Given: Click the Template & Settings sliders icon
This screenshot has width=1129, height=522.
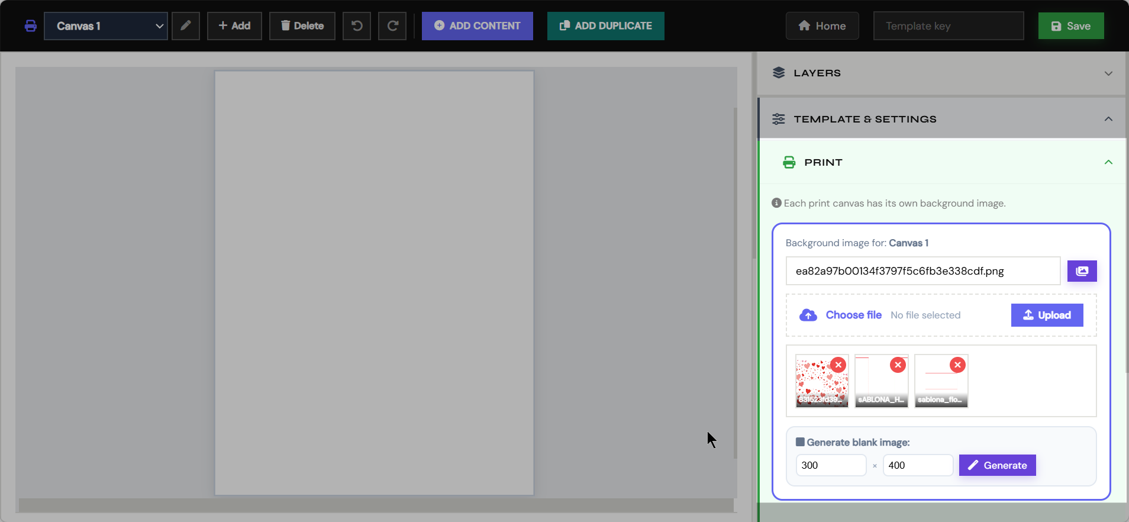Looking at the screenshot, I should pos(779,119).
